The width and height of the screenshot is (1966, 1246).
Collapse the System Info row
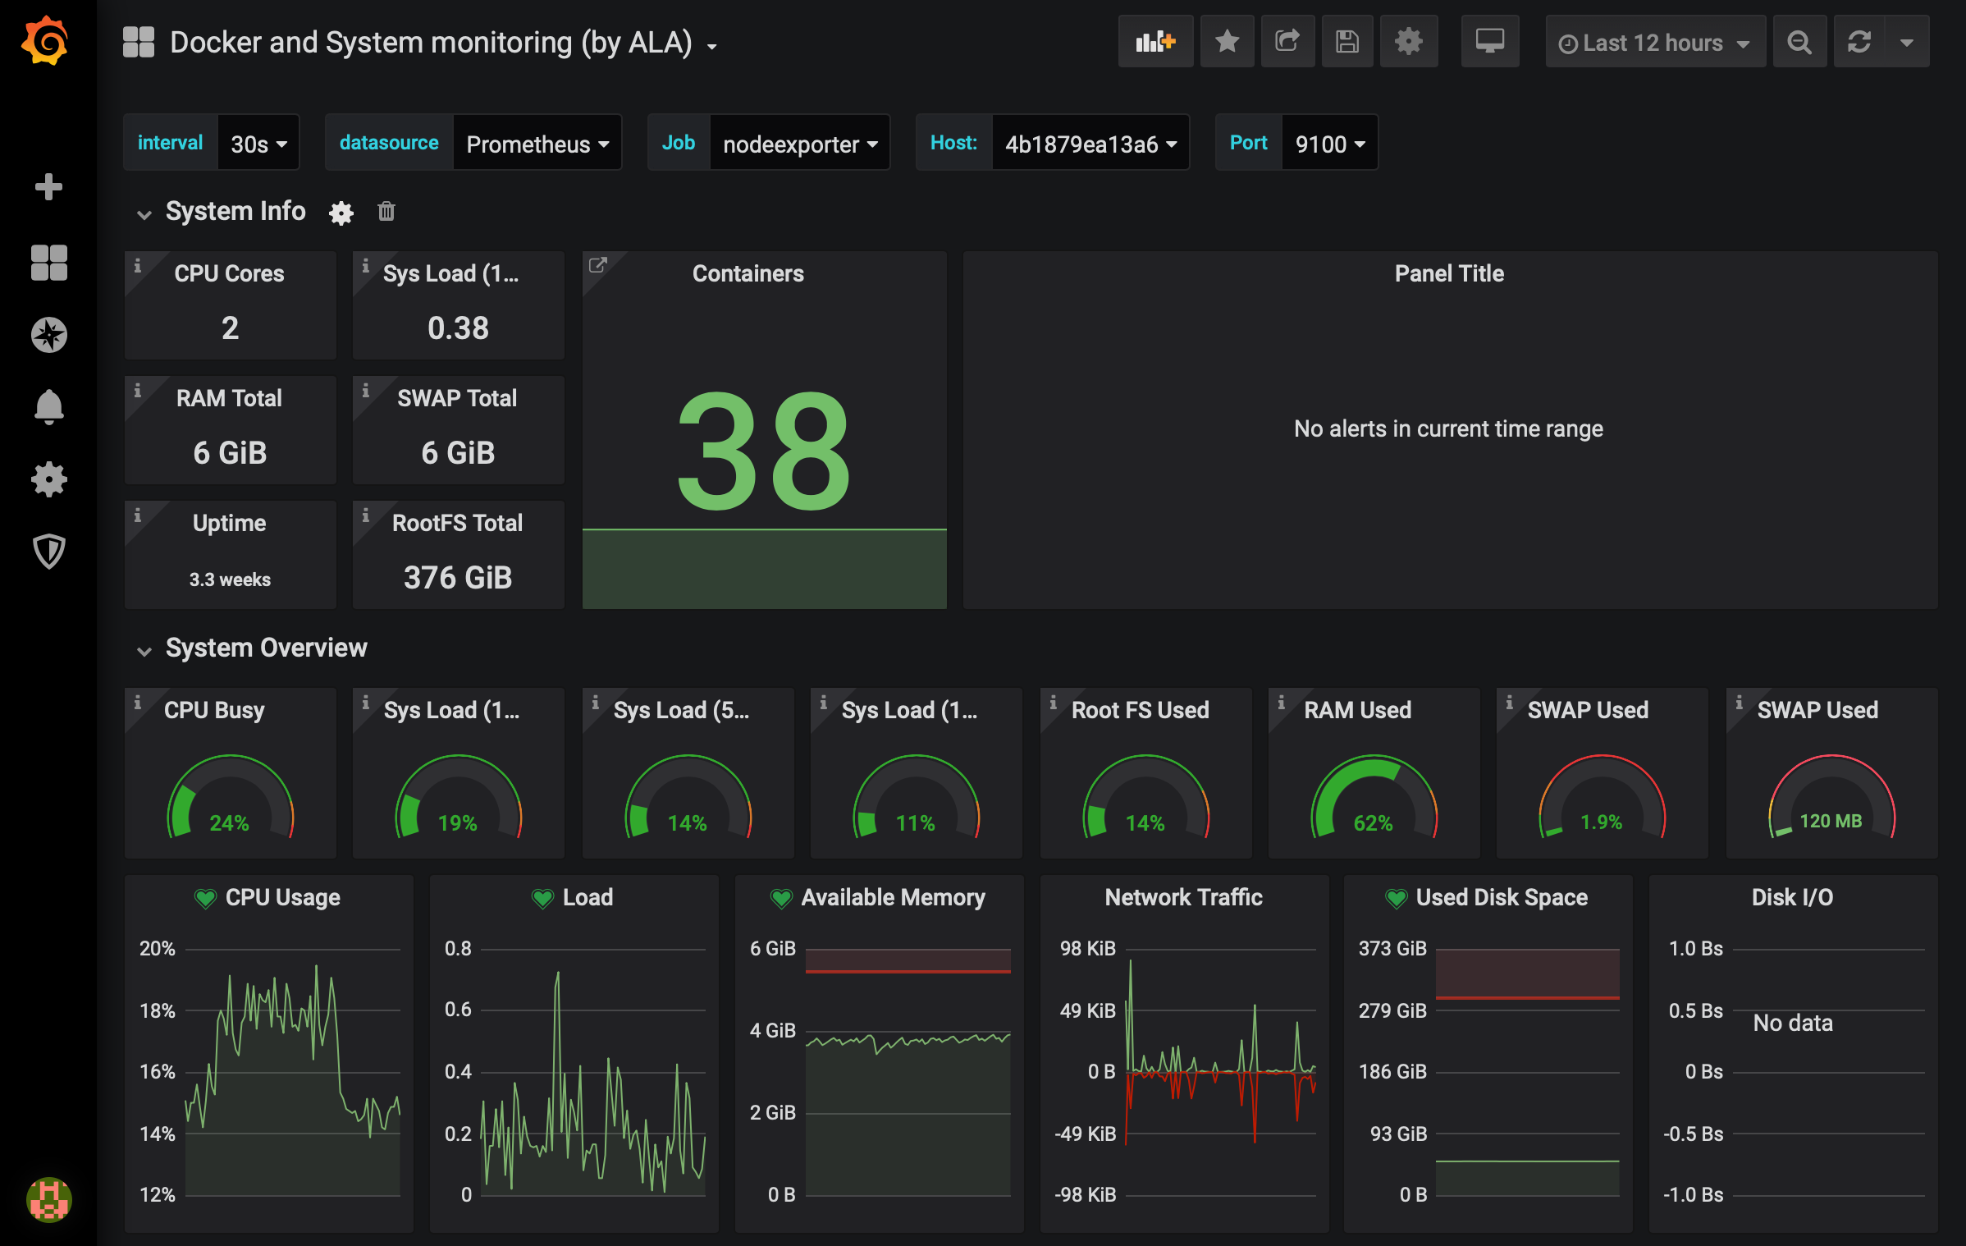[144, 213]
